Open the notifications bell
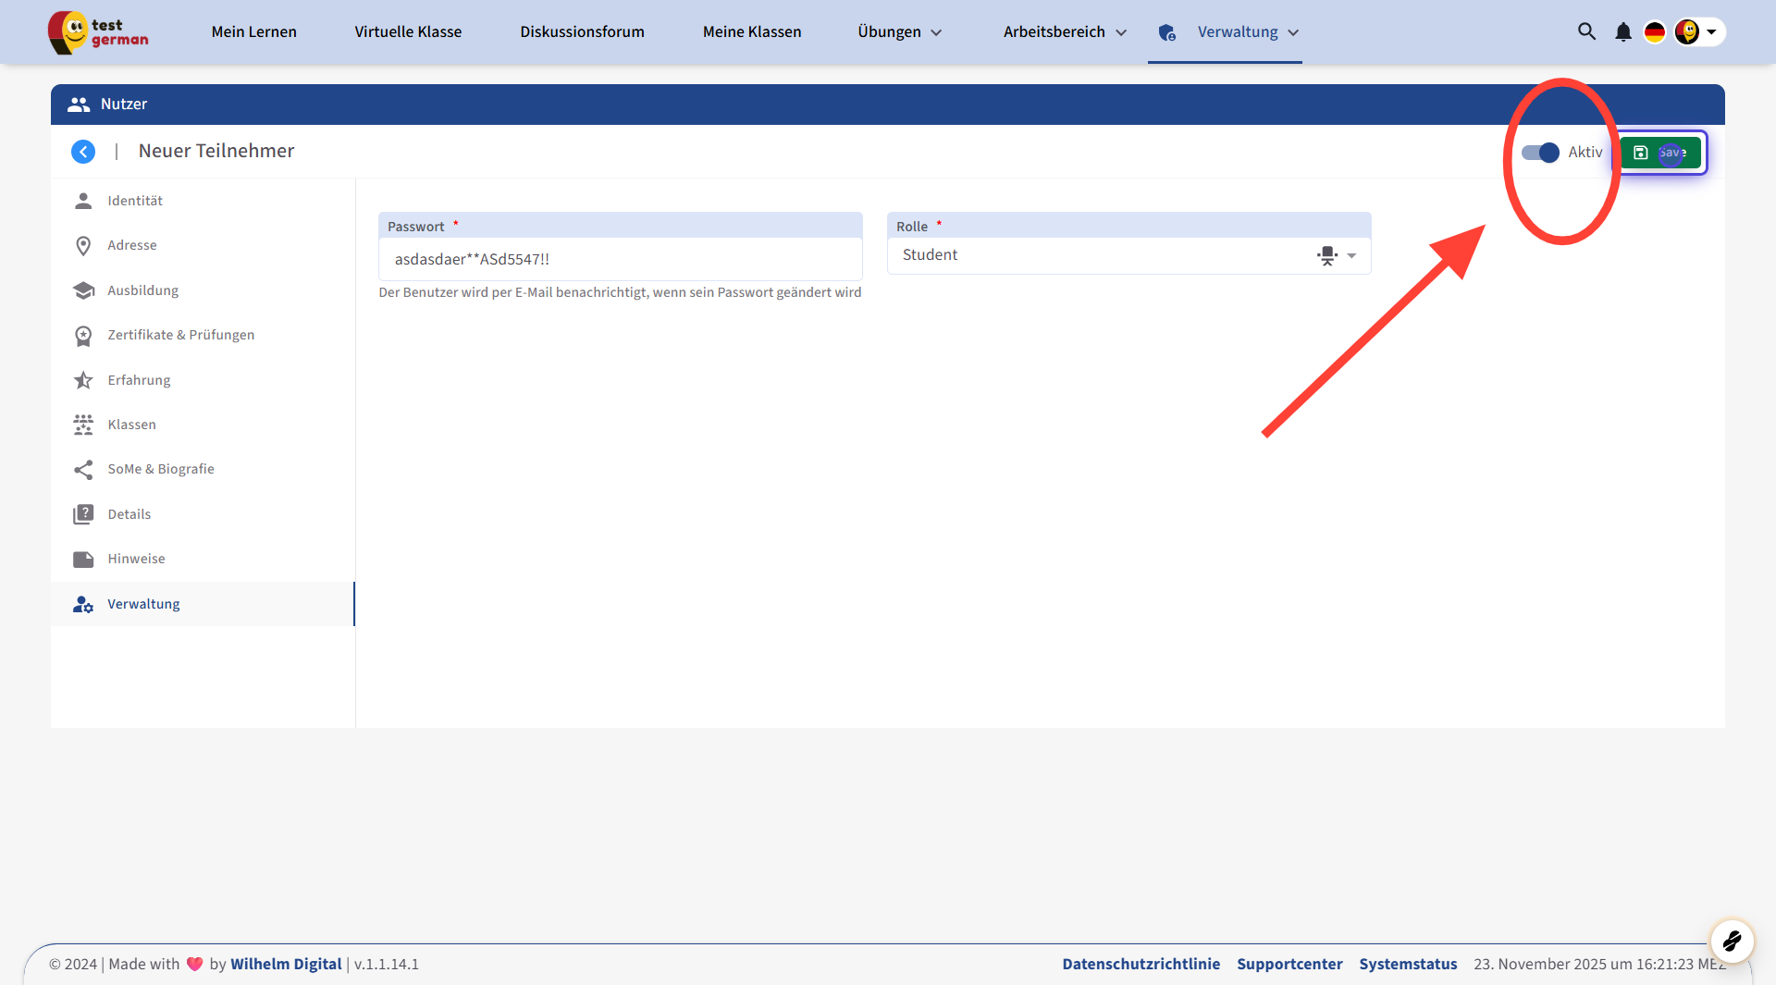Image resolution: width=1776 pixels, height=985 pixels. coord(1622,32)
